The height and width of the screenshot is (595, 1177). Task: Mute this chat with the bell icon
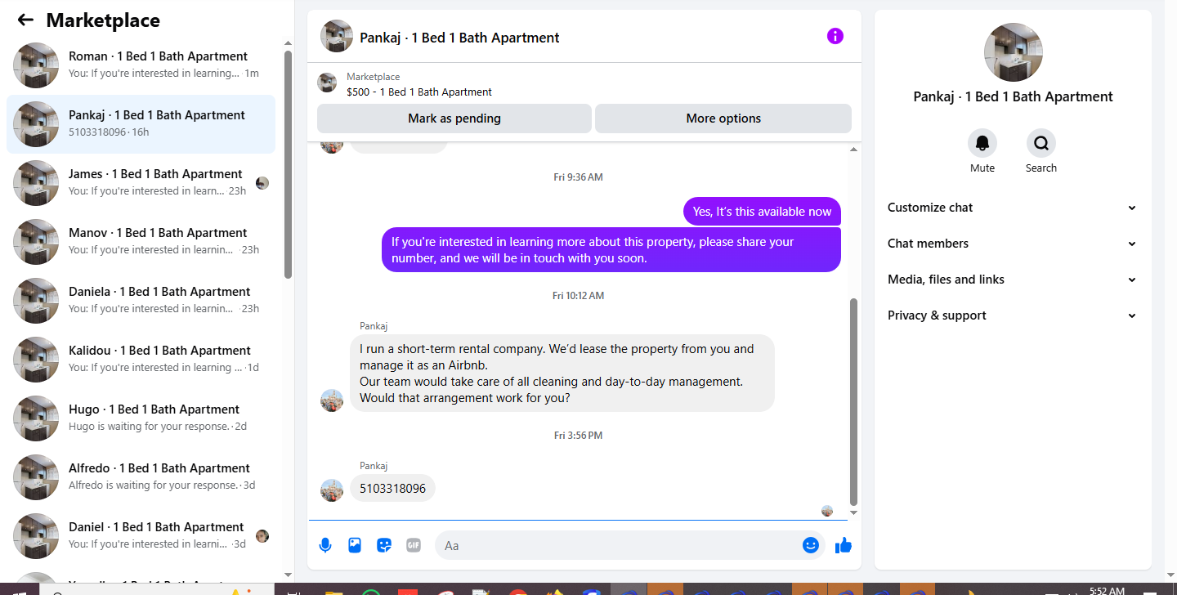click(982, 143)
